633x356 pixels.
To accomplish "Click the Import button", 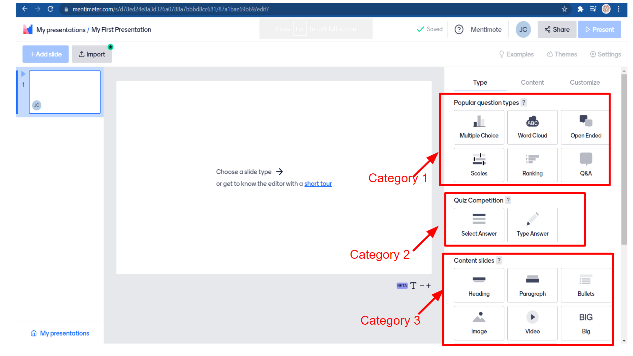I will [92, 54].
